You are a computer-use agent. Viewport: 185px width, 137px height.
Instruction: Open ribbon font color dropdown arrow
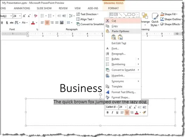click(x=36, y=23)
